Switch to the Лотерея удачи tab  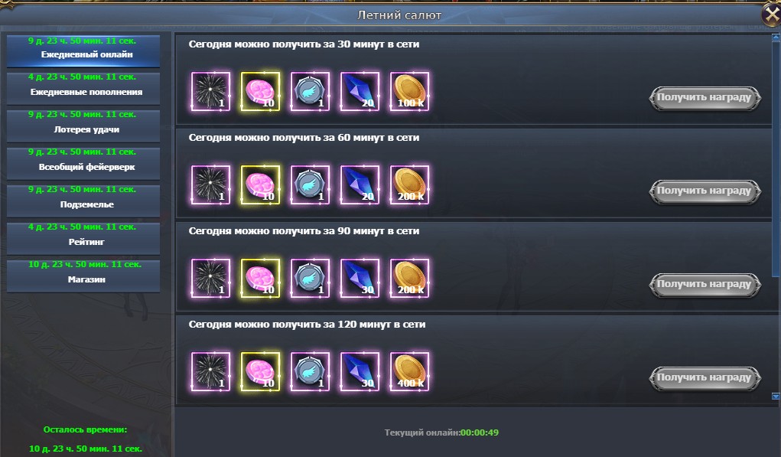83,126
